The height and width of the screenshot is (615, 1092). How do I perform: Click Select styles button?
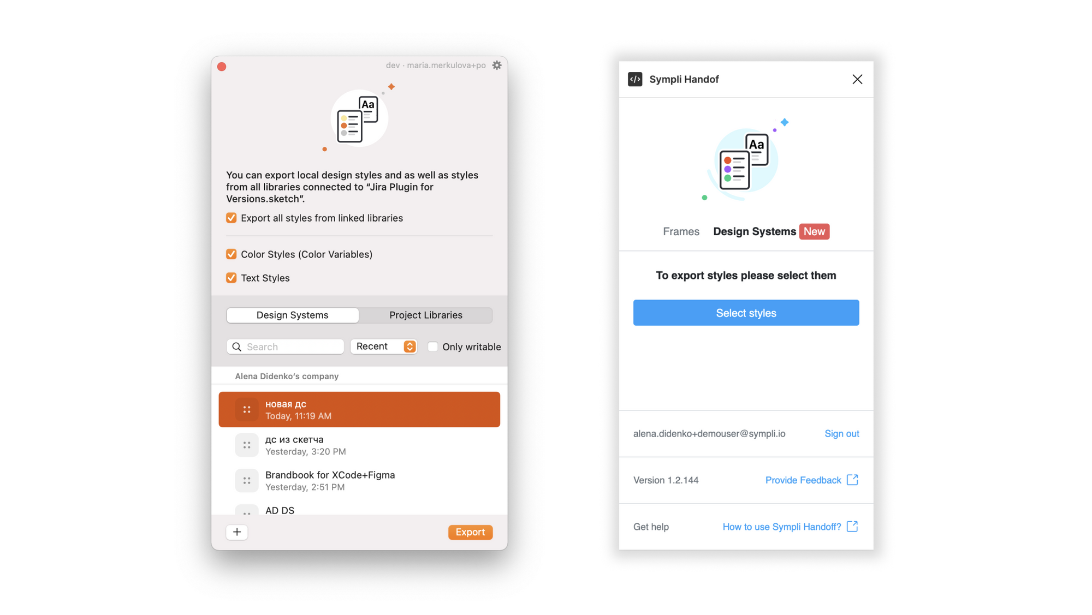click(x=745, y=313)
